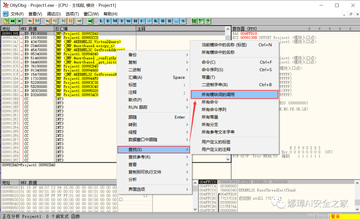Open the 文件(F) menu
360x219 pixels.
[17, 14]
